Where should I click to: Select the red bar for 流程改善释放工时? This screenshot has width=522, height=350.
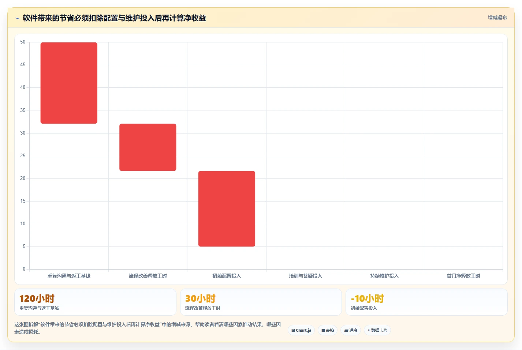click(148, 147)
